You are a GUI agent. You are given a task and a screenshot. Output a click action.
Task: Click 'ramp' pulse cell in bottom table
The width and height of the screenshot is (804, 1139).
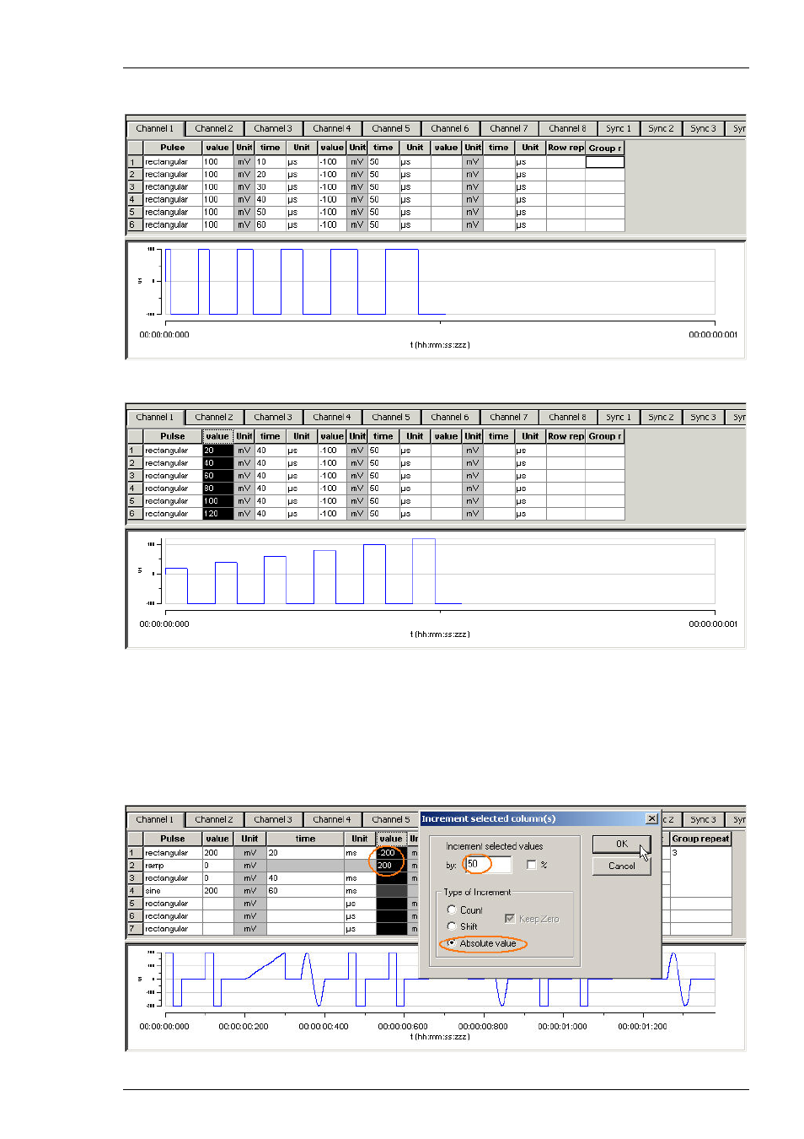[x=172, y=866]
